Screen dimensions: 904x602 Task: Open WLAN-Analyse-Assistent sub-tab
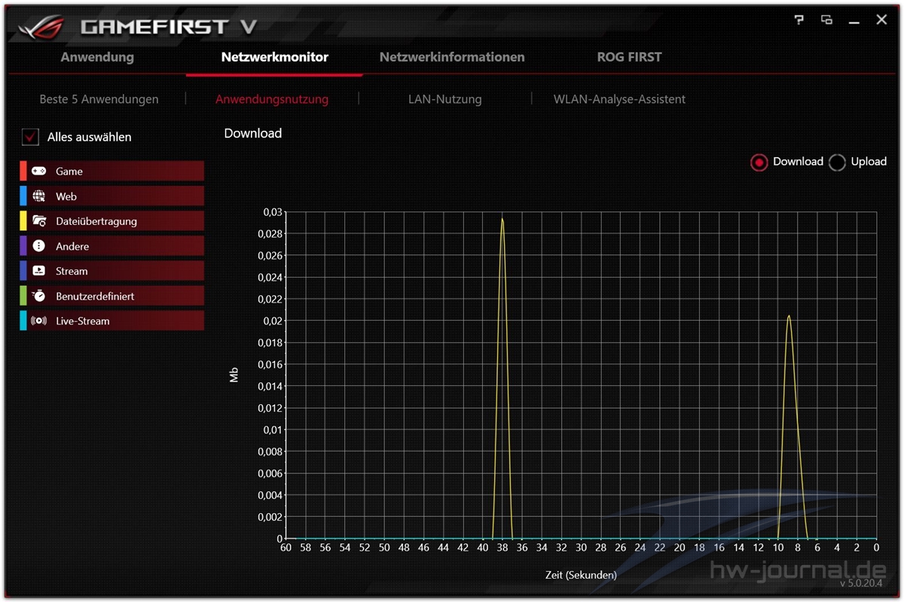click(x=619, y=99)
